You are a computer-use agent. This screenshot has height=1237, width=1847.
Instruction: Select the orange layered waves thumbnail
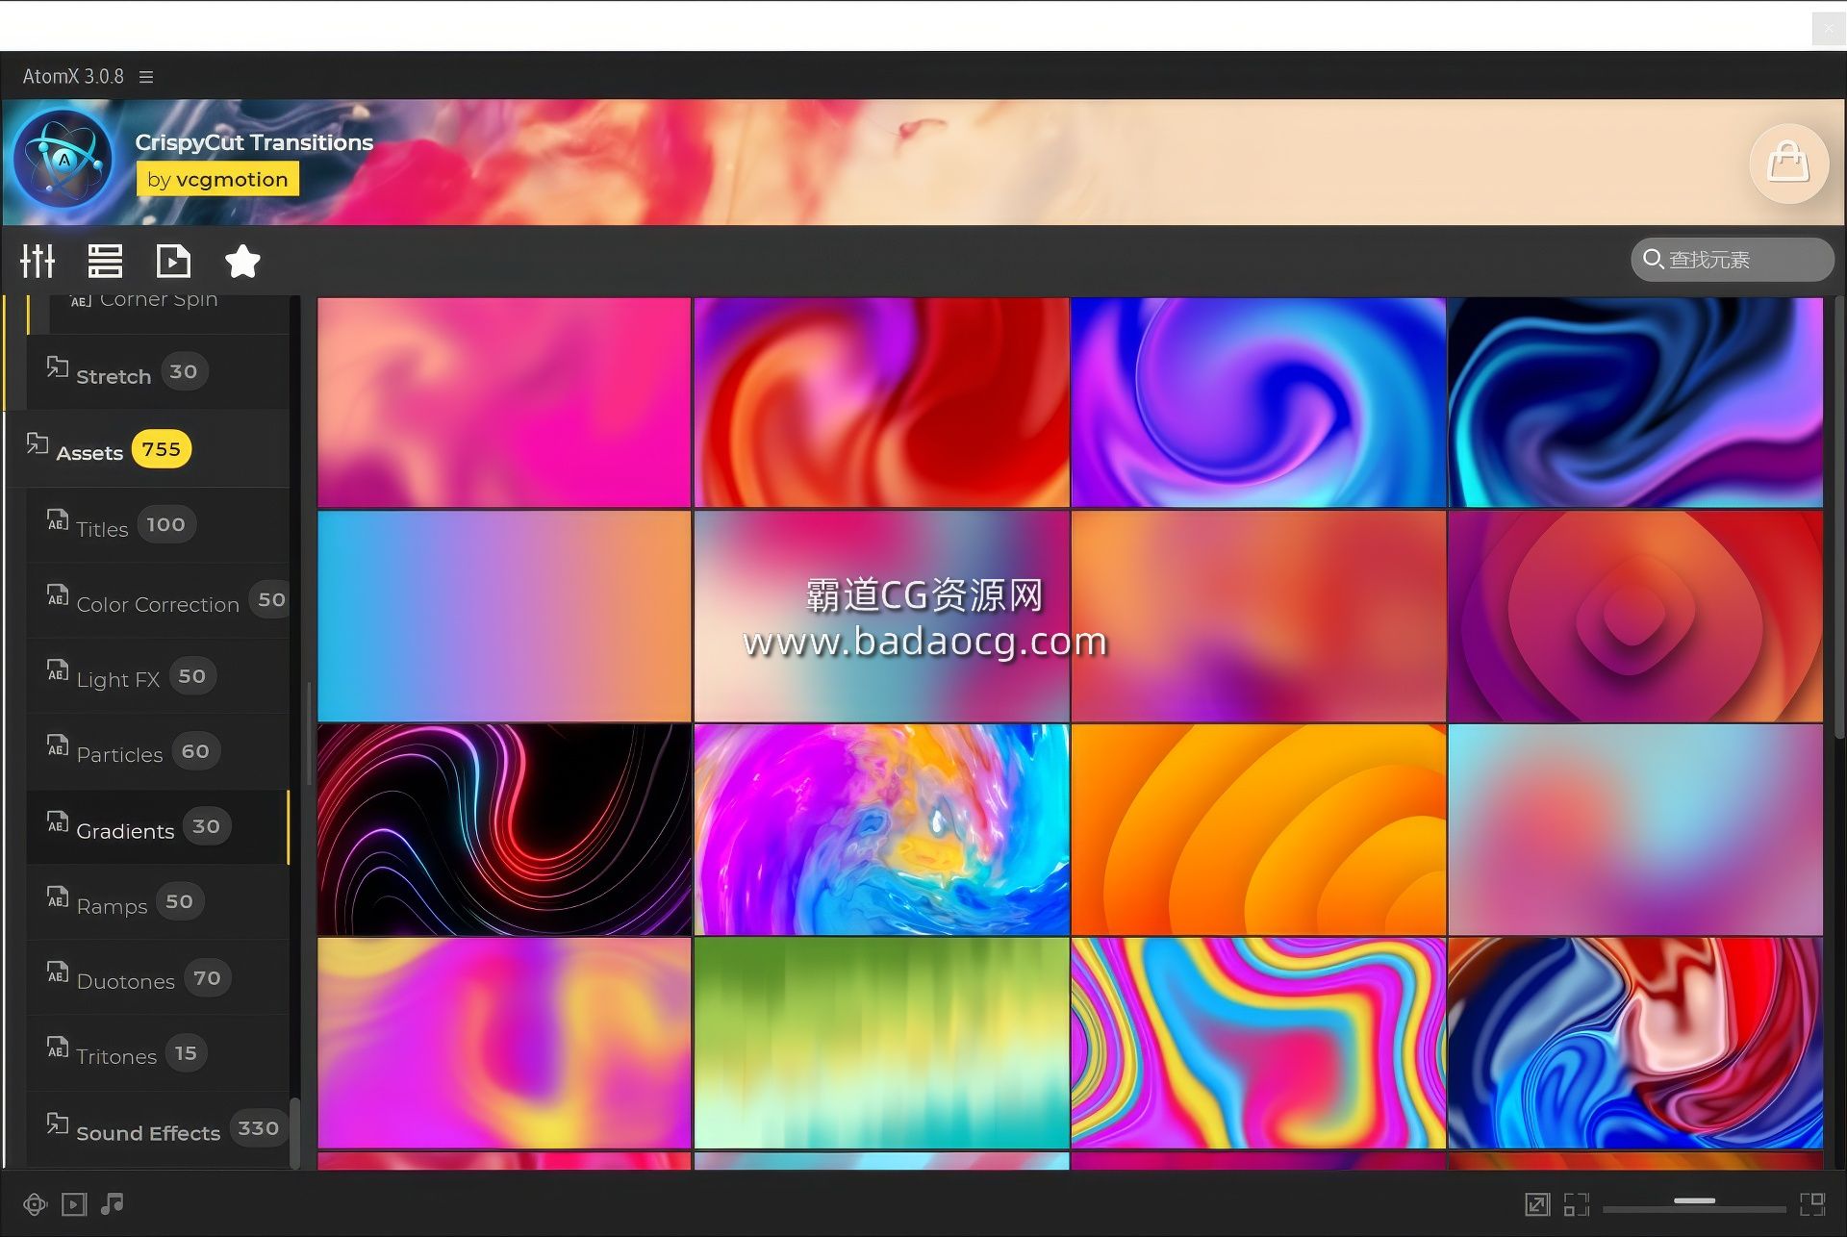[1258, 829]
